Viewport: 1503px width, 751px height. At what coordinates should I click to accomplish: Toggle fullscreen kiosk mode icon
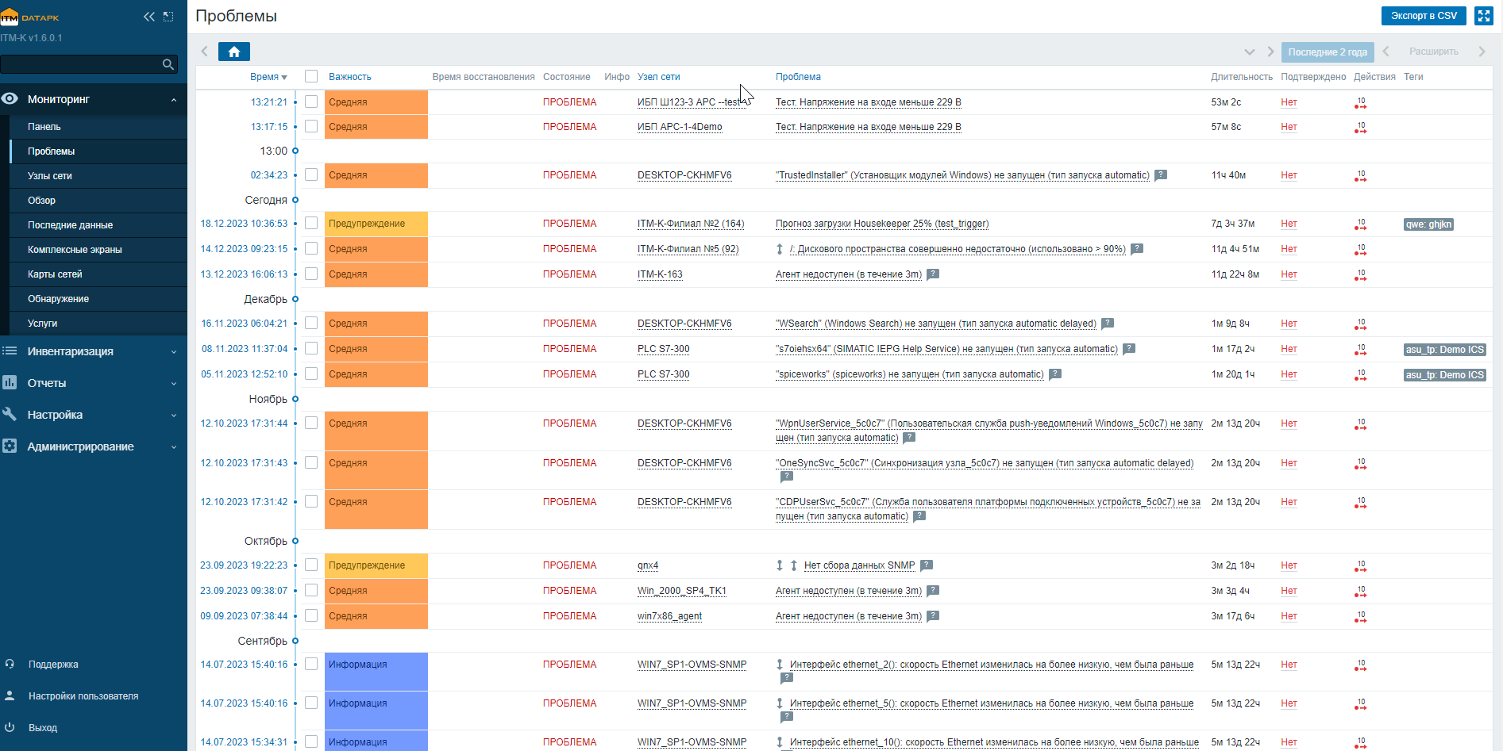pos(1484,16)
